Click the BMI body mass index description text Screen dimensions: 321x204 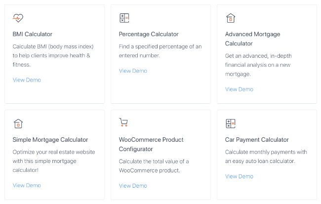[53, 55]
